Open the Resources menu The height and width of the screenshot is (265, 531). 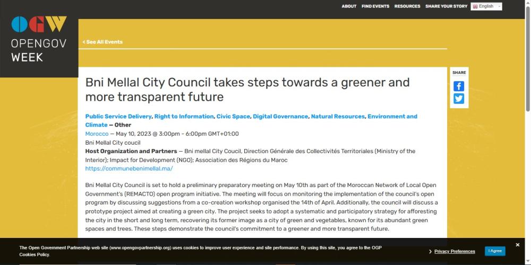[x=407, y=6]
